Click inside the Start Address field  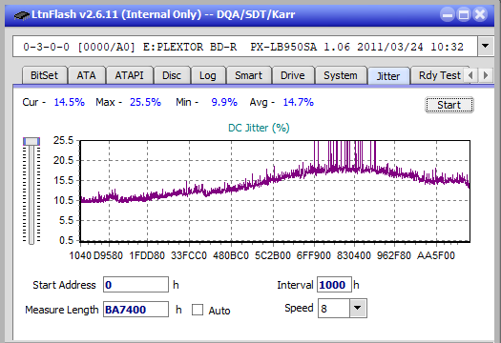point(136,285)
